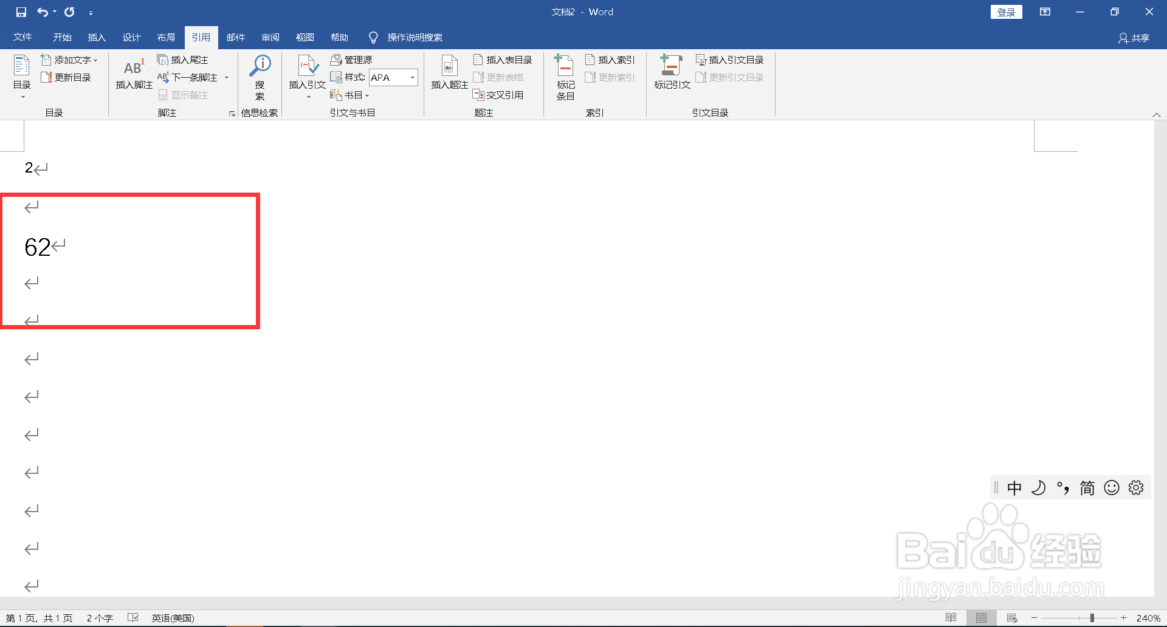Toggle IME 简 simplified/traditional mode
Viewport: 1167px width, 627px height.
coord(1087,488)
